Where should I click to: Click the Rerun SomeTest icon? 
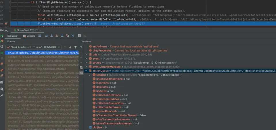pos(2,36)
